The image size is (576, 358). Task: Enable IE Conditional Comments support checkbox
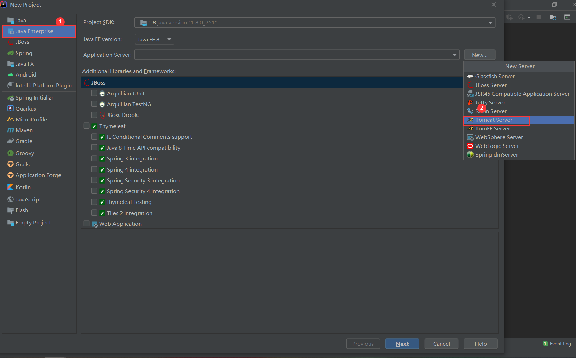coord(94,137)
